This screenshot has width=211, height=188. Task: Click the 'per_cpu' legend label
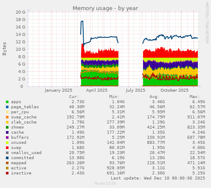tap(20, 112)
